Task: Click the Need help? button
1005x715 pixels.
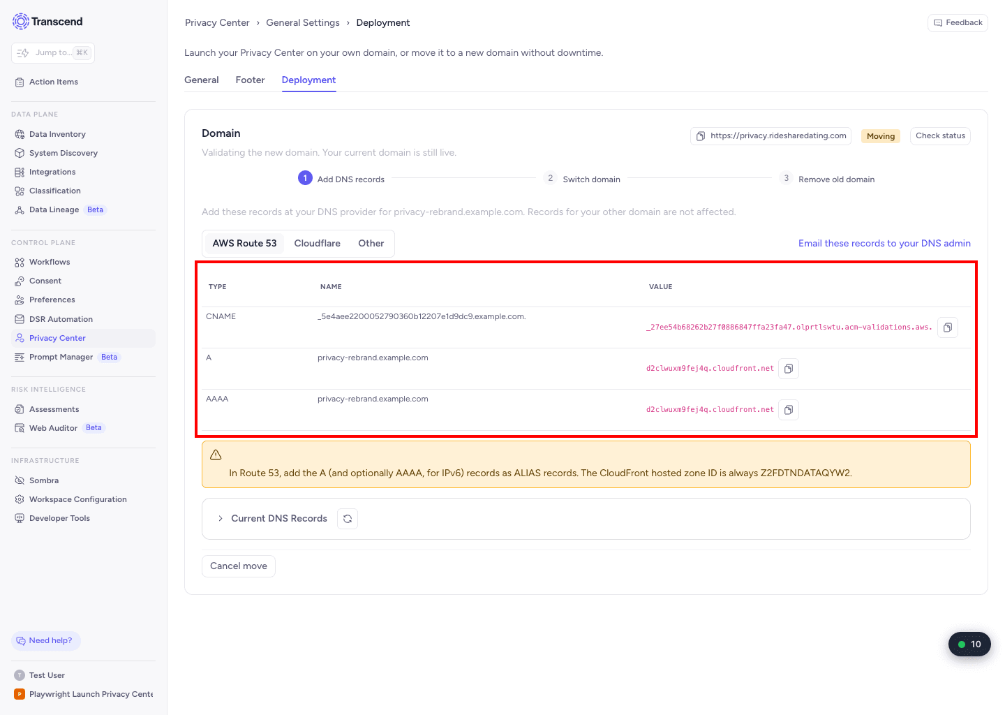Action: (46, 641)
